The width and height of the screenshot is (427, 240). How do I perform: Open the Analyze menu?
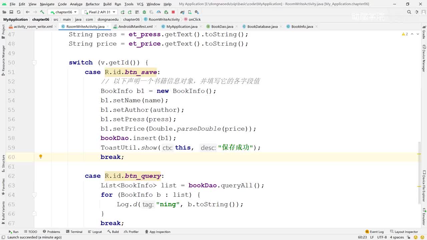[x=76, y=4]
